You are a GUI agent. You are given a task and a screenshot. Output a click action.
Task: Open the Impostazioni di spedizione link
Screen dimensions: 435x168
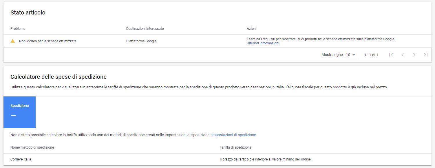coord(233,135)
